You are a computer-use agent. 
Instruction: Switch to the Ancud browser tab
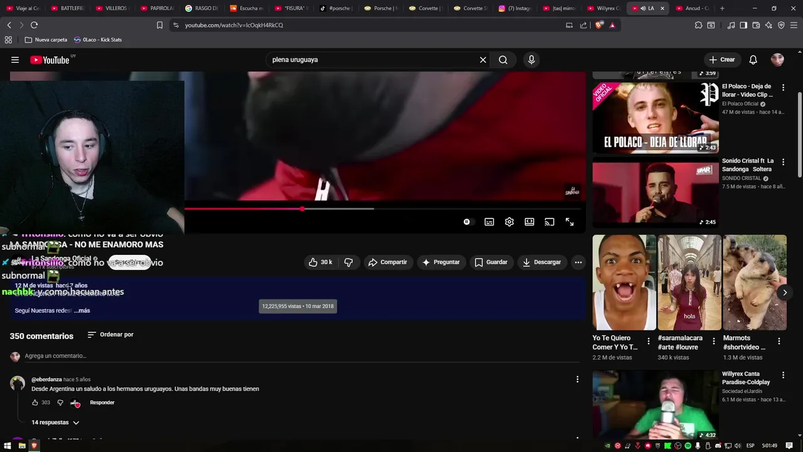pos(692,8)
